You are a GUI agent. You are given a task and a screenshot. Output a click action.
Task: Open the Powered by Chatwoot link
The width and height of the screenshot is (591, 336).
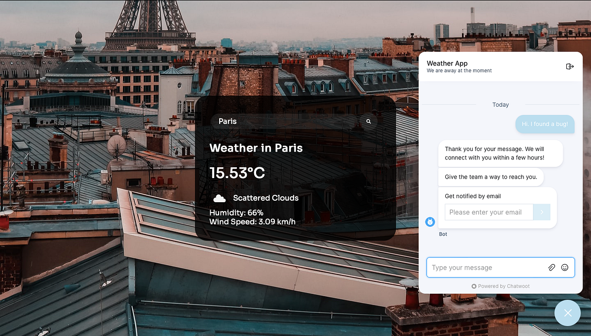click(504, 286)
